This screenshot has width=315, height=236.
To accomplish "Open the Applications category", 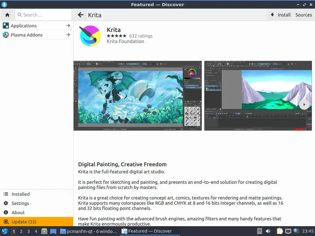I will (36, 26).
